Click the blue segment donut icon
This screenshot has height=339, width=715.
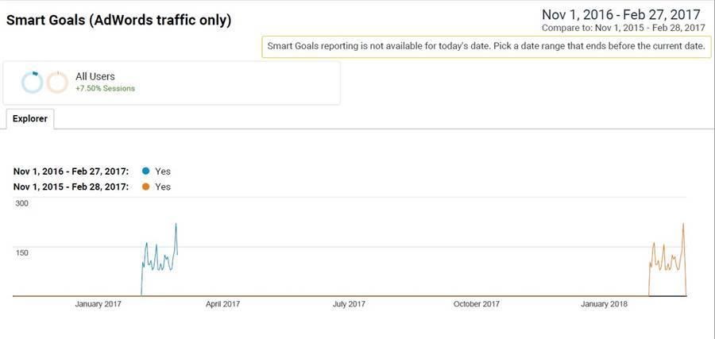pyautogui.click(x=33, y=83)
